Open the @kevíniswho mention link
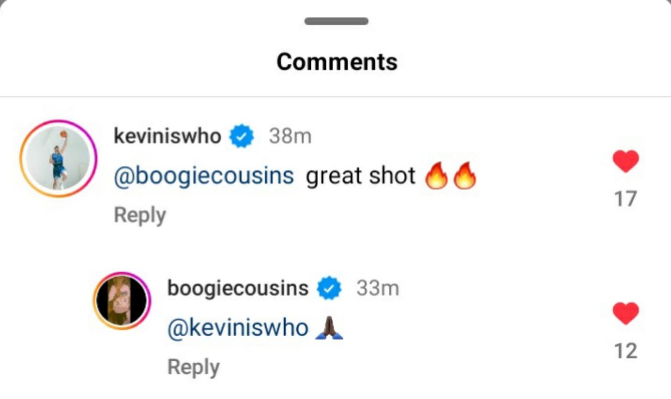 pos(237,328)
